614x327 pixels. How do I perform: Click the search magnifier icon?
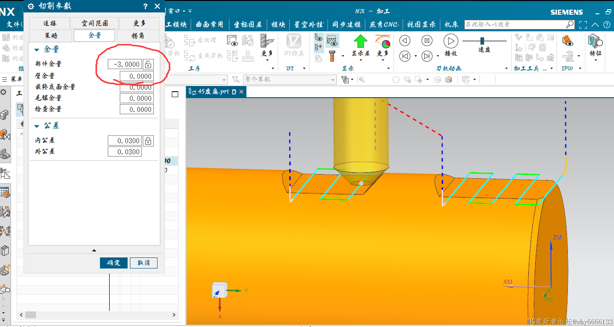(570, 24)
